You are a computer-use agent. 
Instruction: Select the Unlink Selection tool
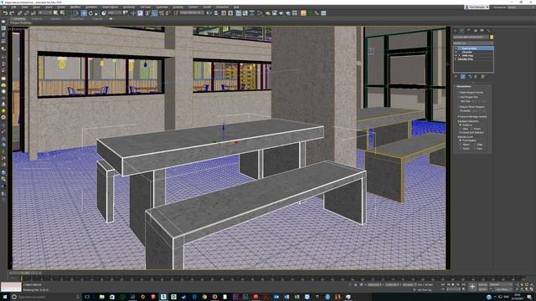26,13
